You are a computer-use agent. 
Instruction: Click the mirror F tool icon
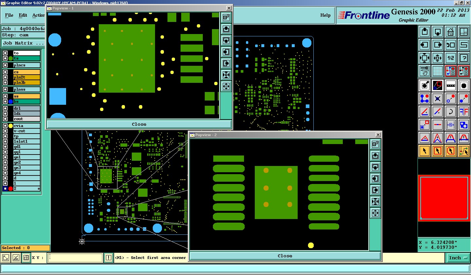tap(464, 112)
